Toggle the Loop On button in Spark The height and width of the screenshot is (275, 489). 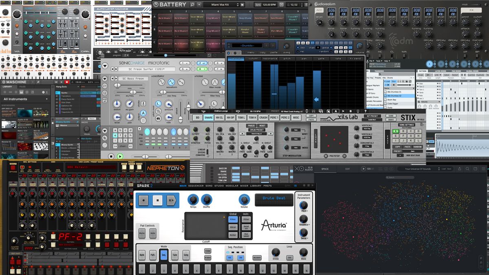pyautogui.click(x=289, y=257)
